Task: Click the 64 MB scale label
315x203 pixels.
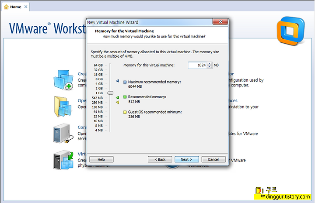Action: pyautogui.click(x=98, y=112)
